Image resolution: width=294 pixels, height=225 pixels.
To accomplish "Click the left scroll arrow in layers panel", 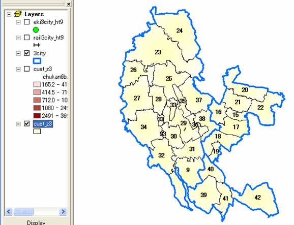I will [x=9, y=212].
